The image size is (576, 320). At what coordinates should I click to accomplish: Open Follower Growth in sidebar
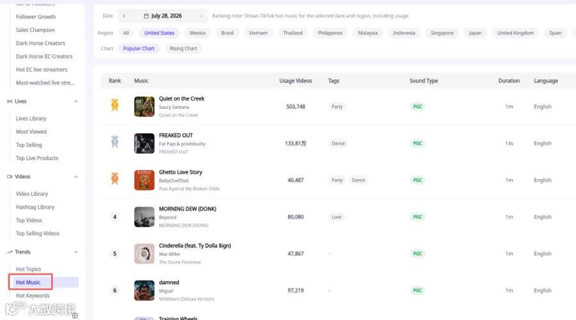[x=36, y=17]
